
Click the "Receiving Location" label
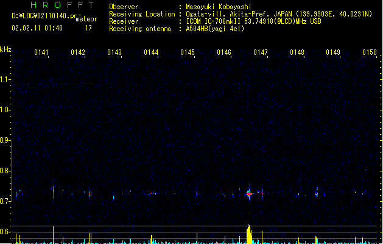(142, 14)
